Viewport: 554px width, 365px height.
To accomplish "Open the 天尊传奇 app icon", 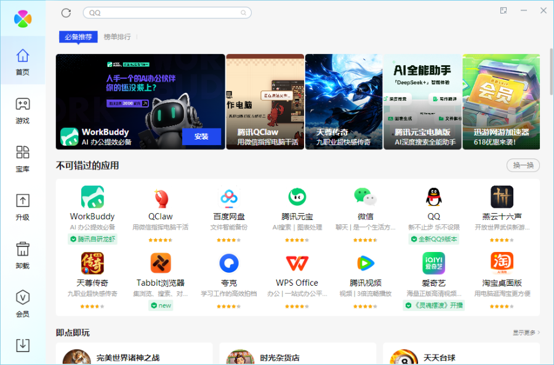I will (x=92, y=263).
